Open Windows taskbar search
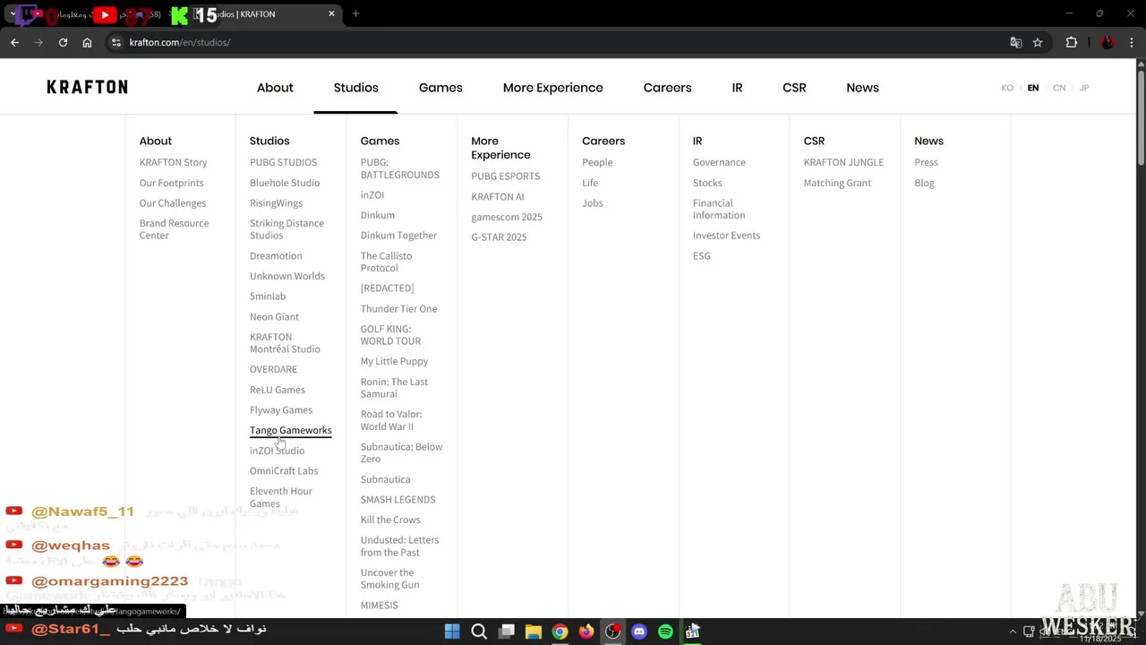Image resolution: width=1146 pixels, height=645 pixels. 479,632
